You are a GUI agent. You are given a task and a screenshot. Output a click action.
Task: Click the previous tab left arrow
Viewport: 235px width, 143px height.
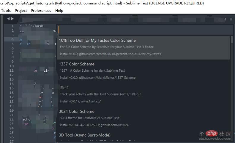[8, 19]
